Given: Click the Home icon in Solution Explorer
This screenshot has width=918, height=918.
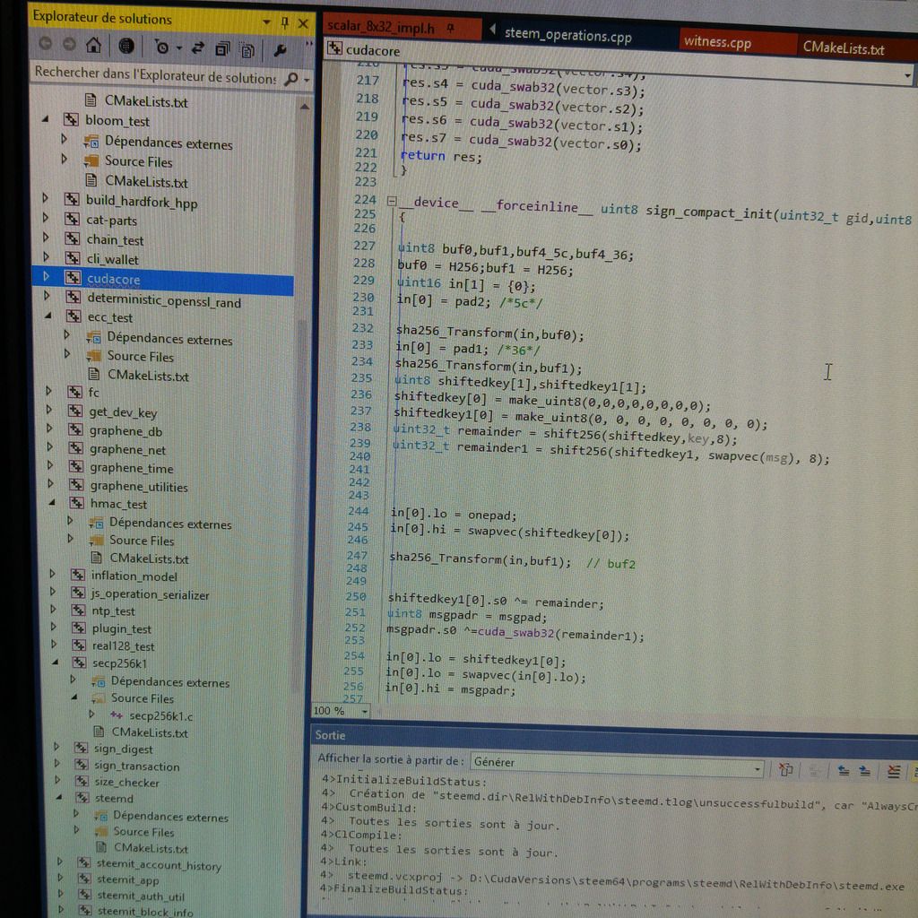Looking at the screenshot, I should [x=93, y=46].
